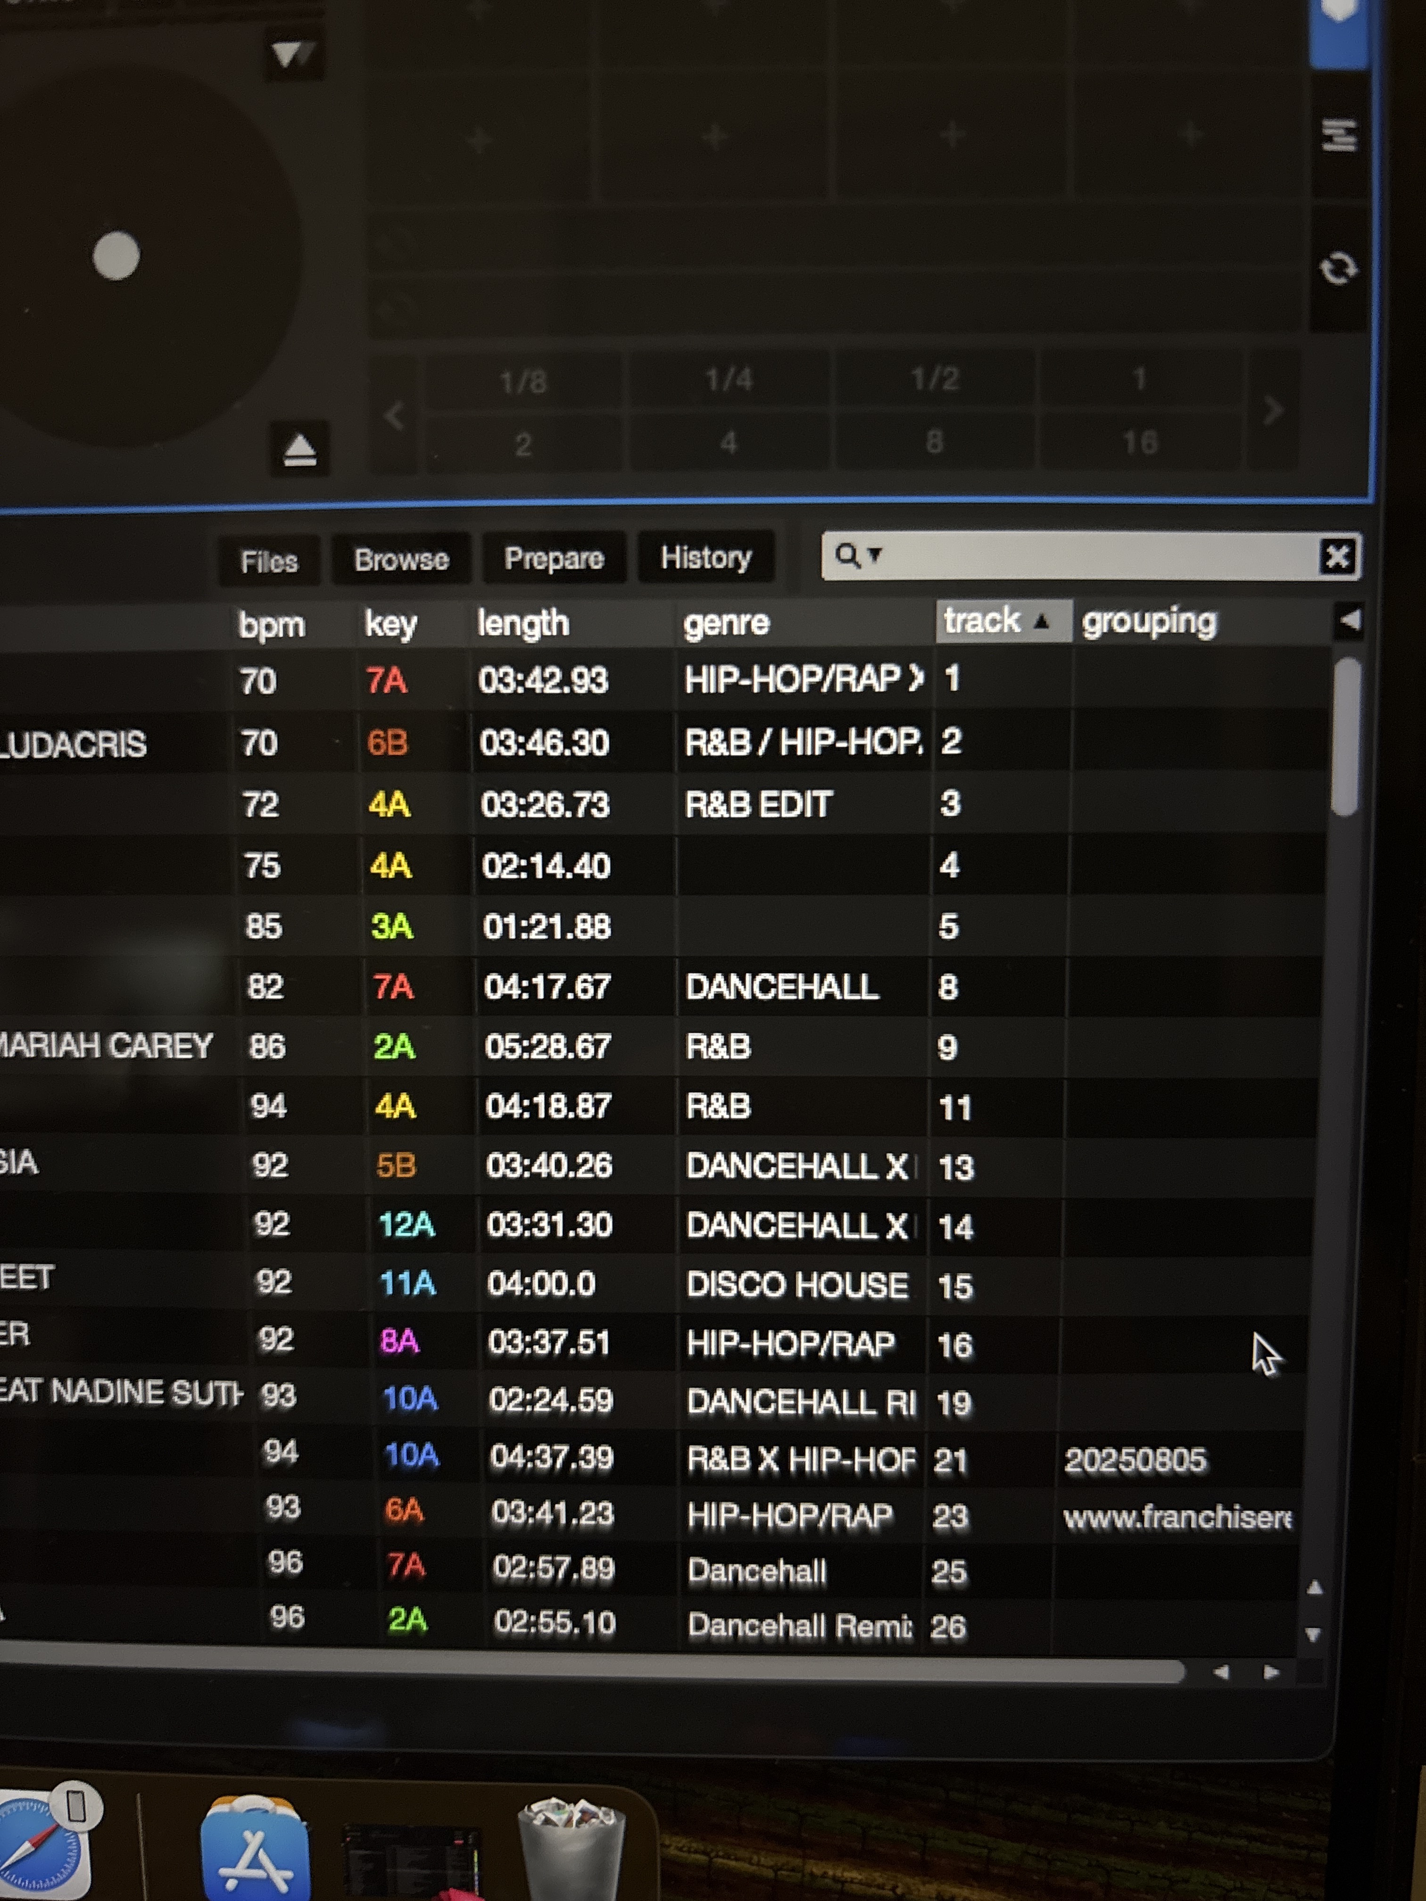Shift loop sizes left with arrow

pos(395,416)
